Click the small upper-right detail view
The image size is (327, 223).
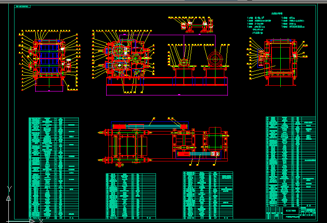coord(207,26)
